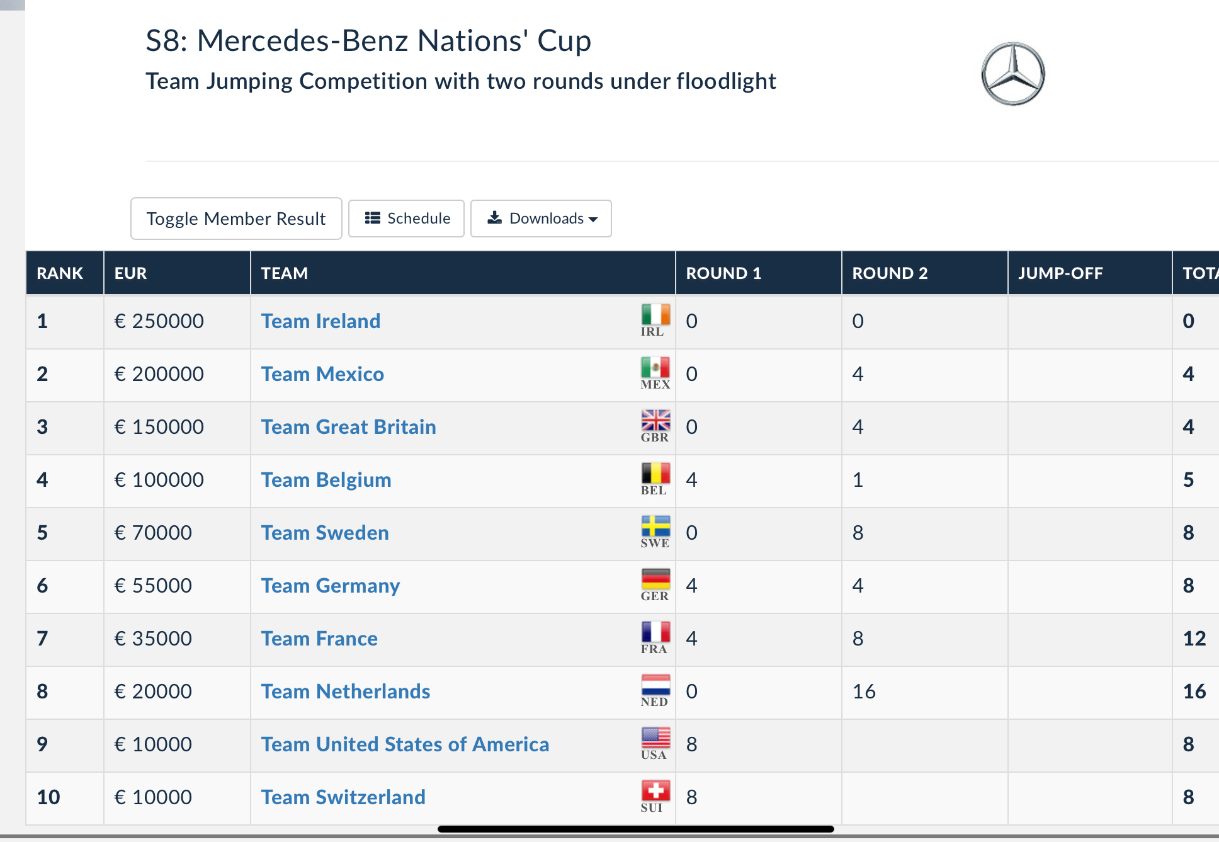Screen dimensions: 1219x842
Task: Open the Downloads dropdown menu
Action: point(541,219)
